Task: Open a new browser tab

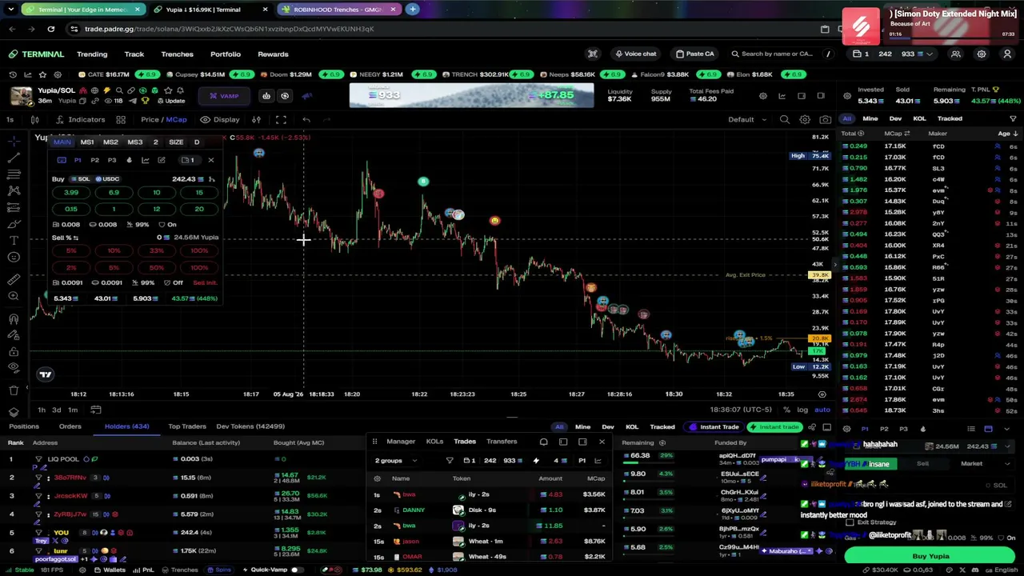Action: tap(413, 10)
